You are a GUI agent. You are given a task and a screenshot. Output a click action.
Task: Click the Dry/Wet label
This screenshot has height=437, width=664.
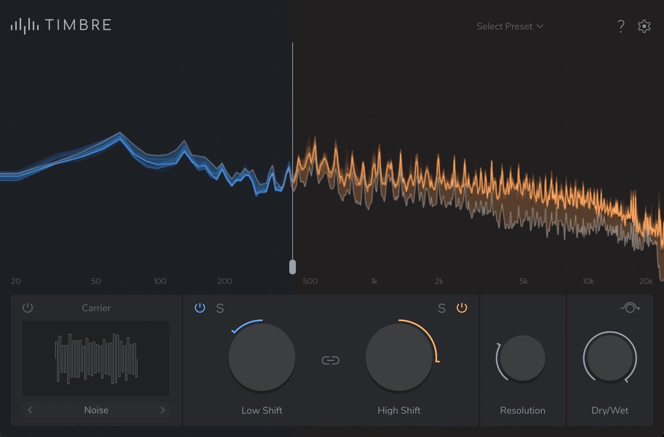(x=610, y=410)
